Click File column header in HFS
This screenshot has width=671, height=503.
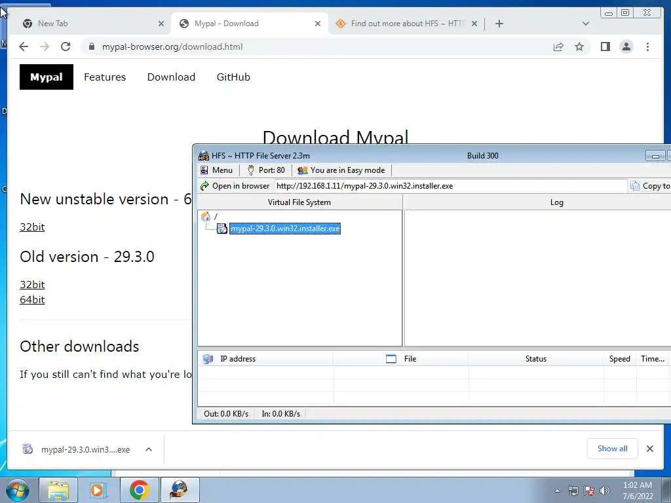click(x=401, y=359)
